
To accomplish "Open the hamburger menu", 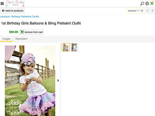I will pos(2,4).
